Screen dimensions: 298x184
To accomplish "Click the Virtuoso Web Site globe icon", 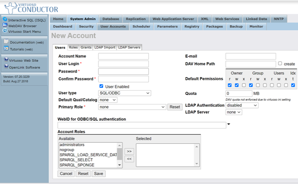I will (6, 59).
